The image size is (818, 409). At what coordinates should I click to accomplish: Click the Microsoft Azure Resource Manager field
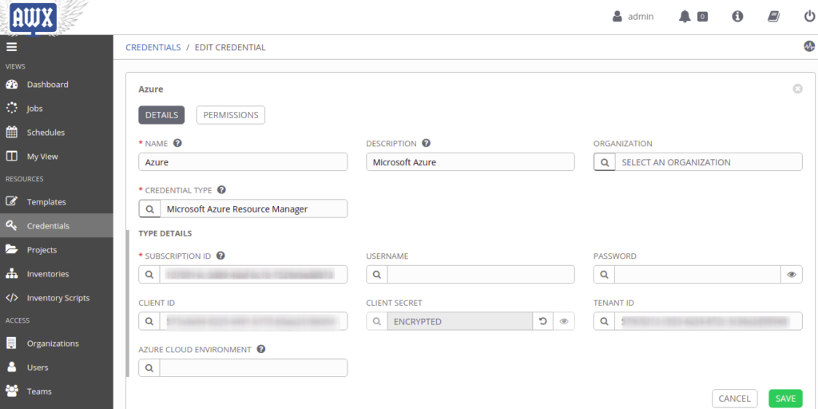click(253, 208)
